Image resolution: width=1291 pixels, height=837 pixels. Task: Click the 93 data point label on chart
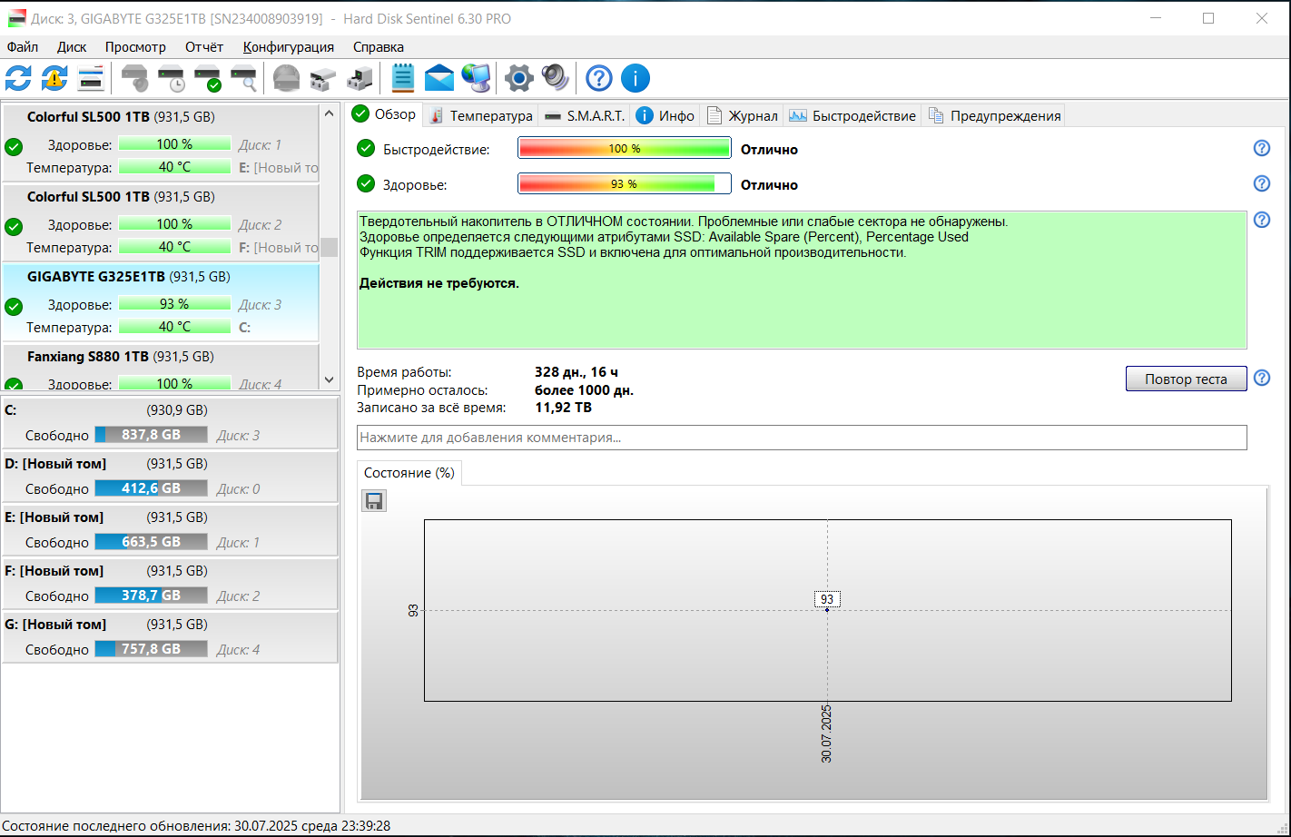click(x=827, y=599)
